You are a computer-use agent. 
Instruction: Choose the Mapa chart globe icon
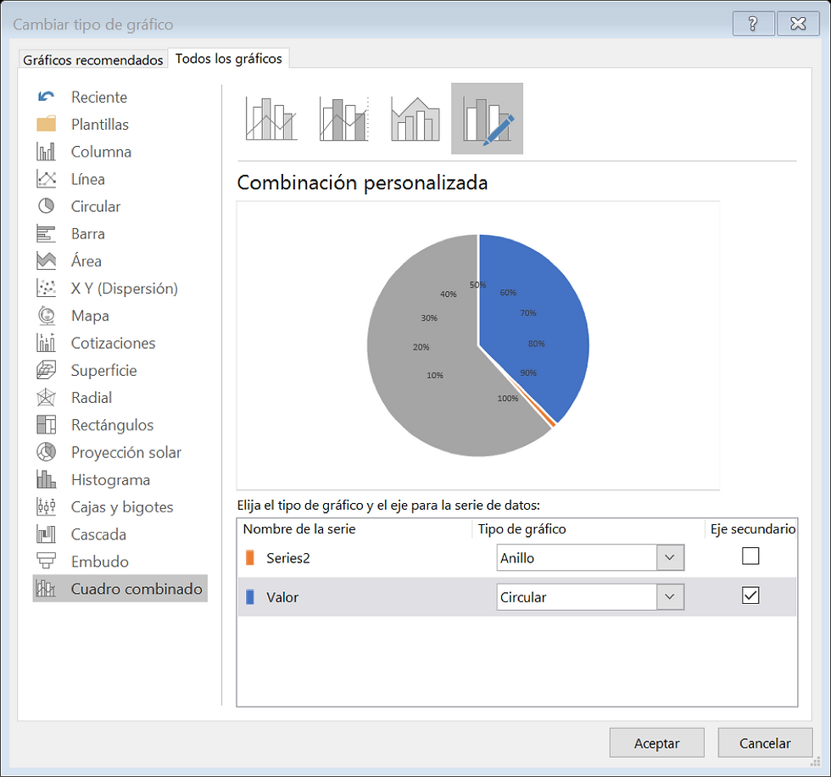pyautogui.click(x=46, y=316)
